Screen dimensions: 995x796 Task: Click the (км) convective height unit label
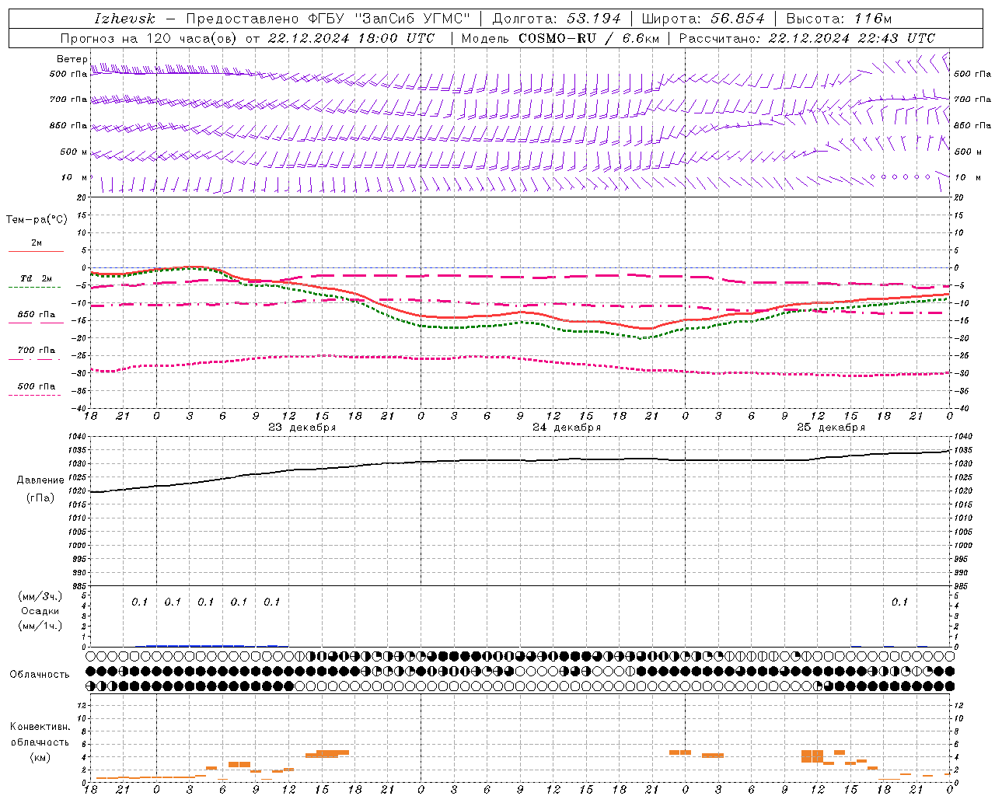click(x=40, y=757)
